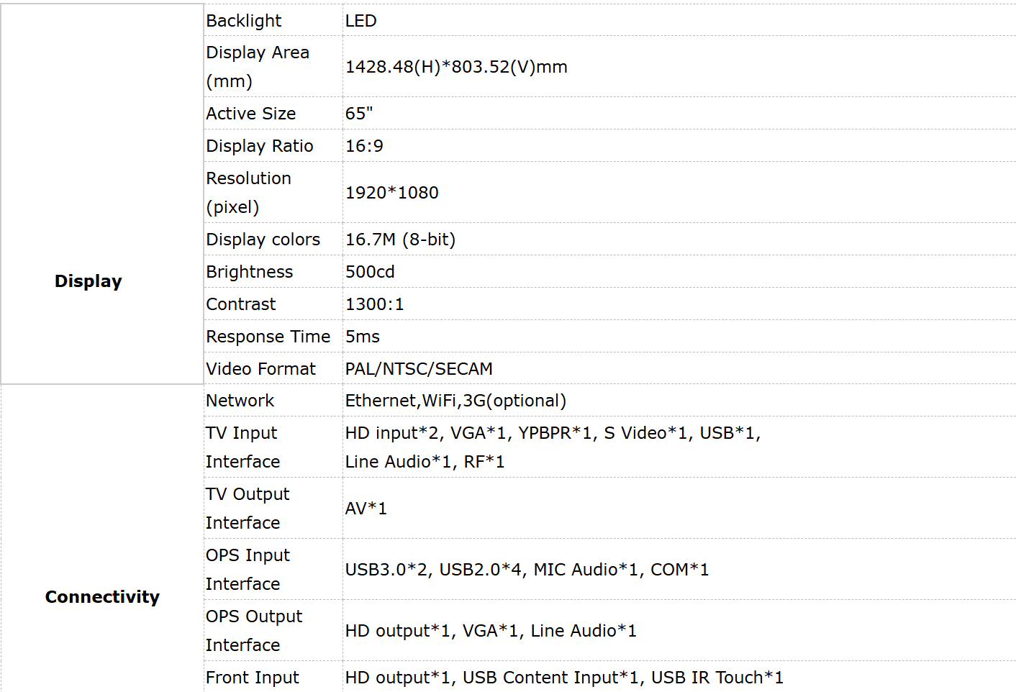This screenshot has height=692, width=1016.
Task: Click the AV*1 TV output value
Action: click(366, 509)
